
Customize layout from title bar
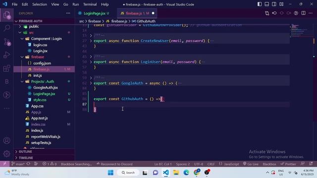(281, 4)
